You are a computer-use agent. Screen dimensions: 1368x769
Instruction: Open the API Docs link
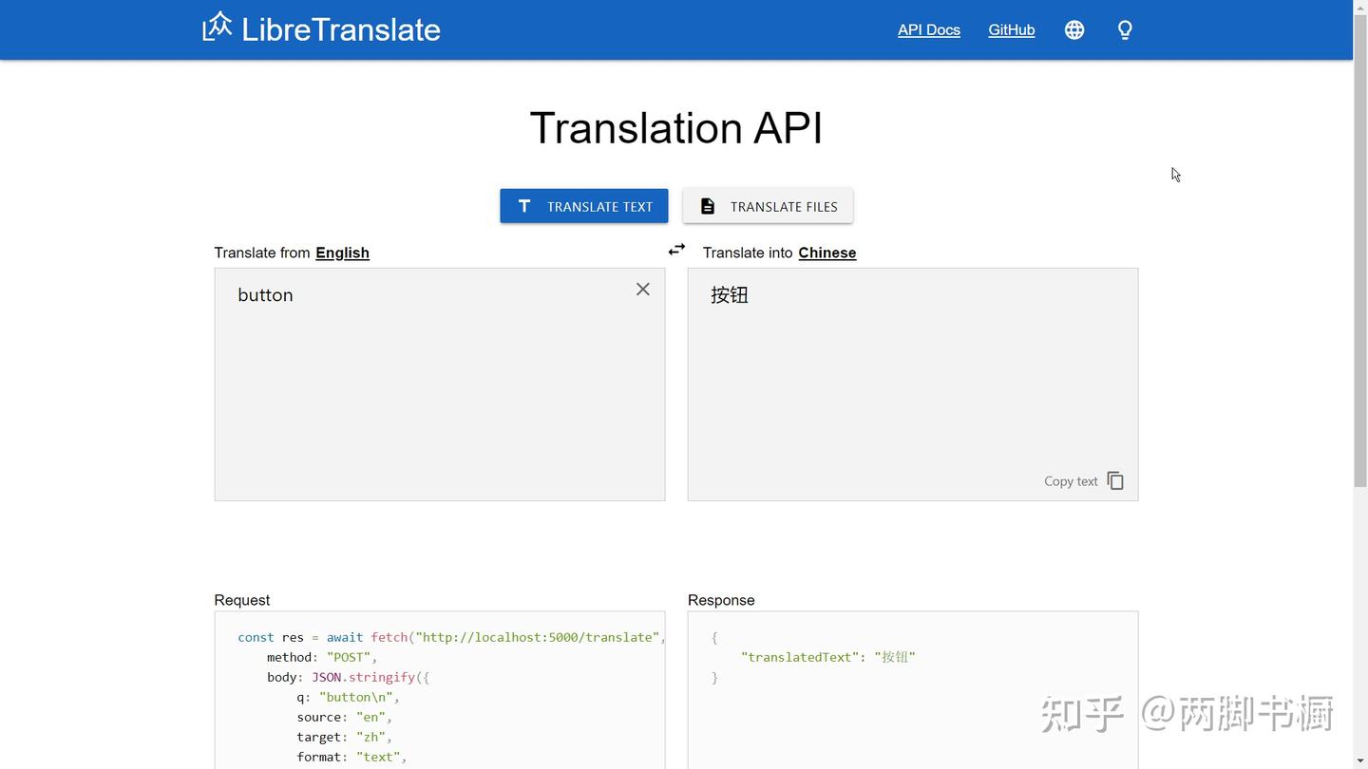[929, 30]
